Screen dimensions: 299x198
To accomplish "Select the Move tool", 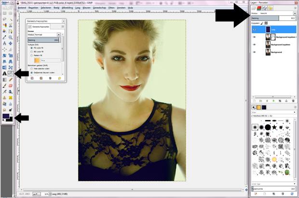I will (11, 43).
